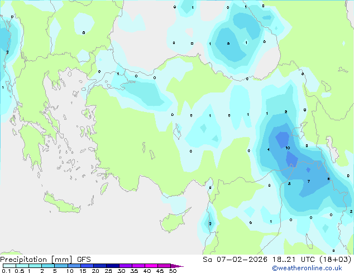Screen dimensions: 354x273
Task: Click the 'GFS' model label
Action: pos(84,260)
